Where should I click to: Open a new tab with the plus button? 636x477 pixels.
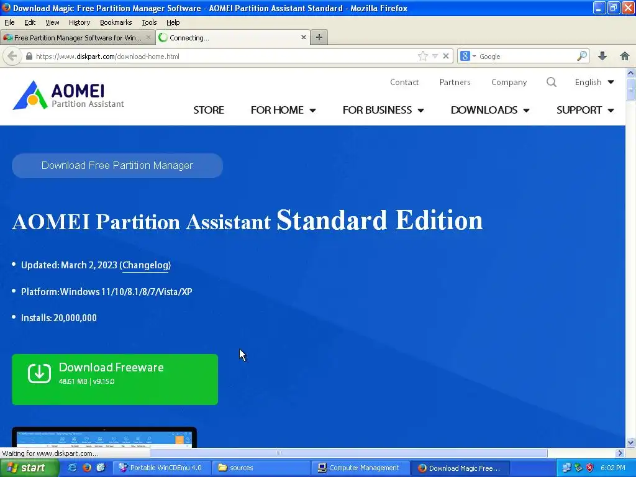(x=319, y=37)
